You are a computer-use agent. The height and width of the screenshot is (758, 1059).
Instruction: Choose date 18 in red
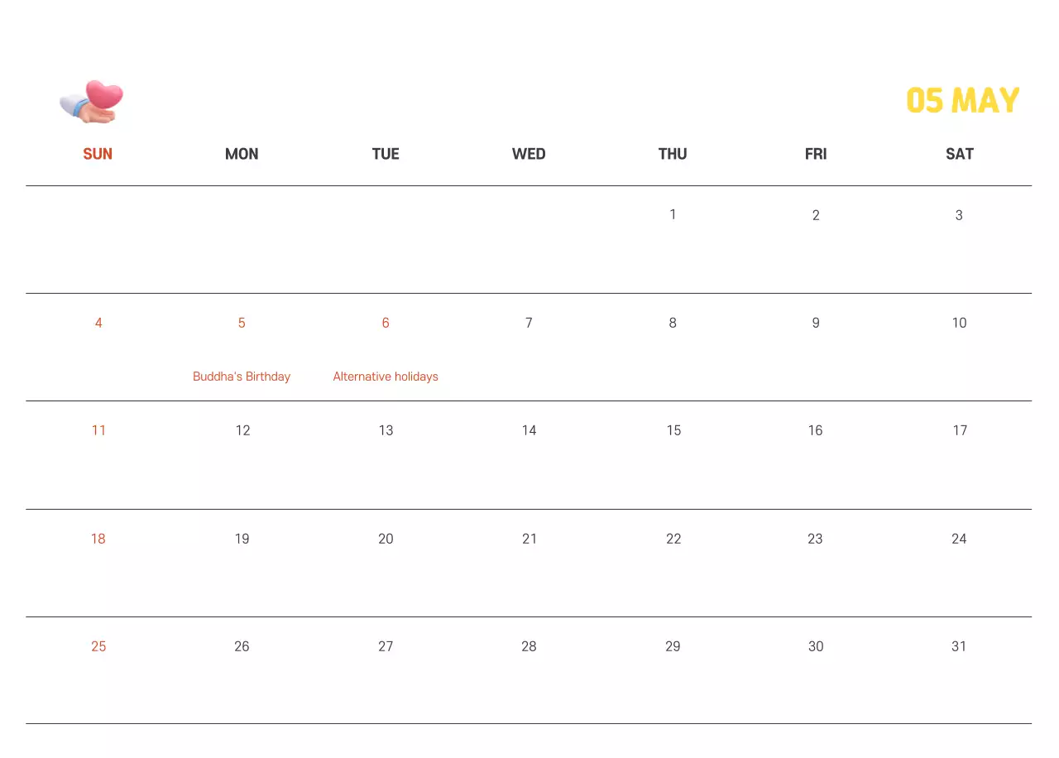point(98,539)
